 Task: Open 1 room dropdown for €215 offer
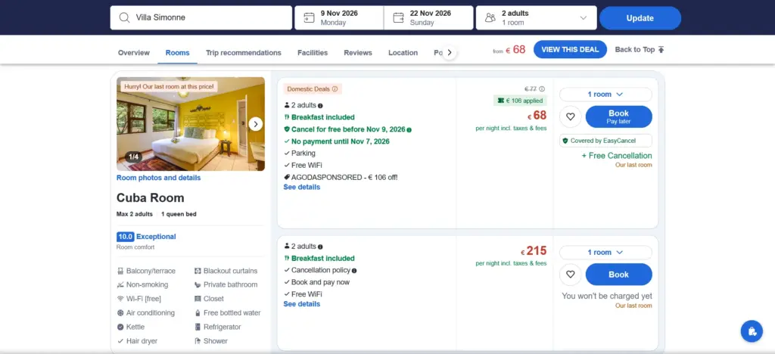(x=605, y=253)
